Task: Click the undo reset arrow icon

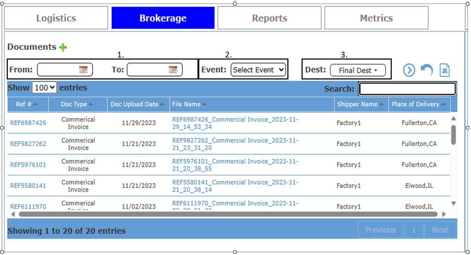Action: click(427, 70)
